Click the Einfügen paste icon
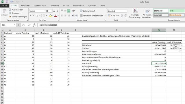The width and height of the screenshot is (185, 104). click(x=5, y=12)
